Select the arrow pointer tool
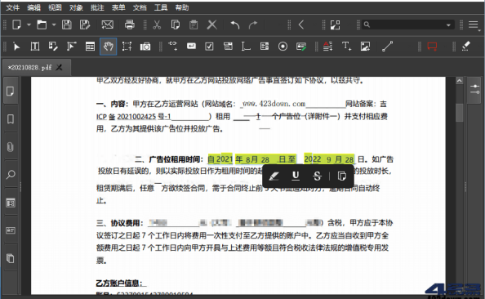 click(16, 47)
